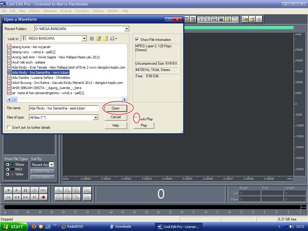
Task: Toggle the Auto Play checkbox in dialog
Action: point(136,119)
